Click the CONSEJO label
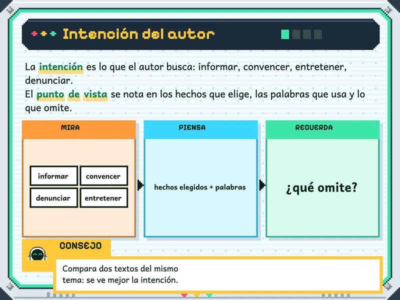This screenshot has height=300, width=400. point(80,245)
